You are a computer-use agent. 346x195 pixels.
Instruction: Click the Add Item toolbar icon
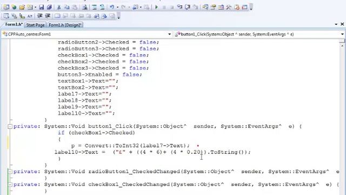click(30, 7)
